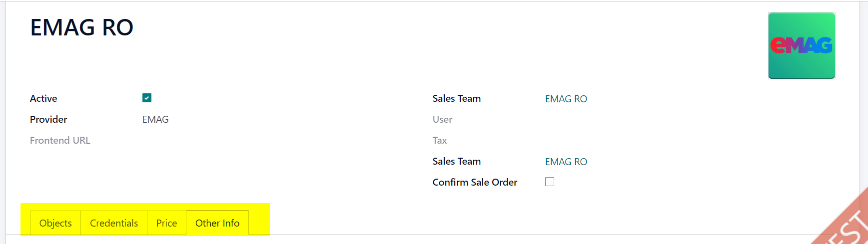Click the Confirm Sale Order label

[x=475, y=182]
